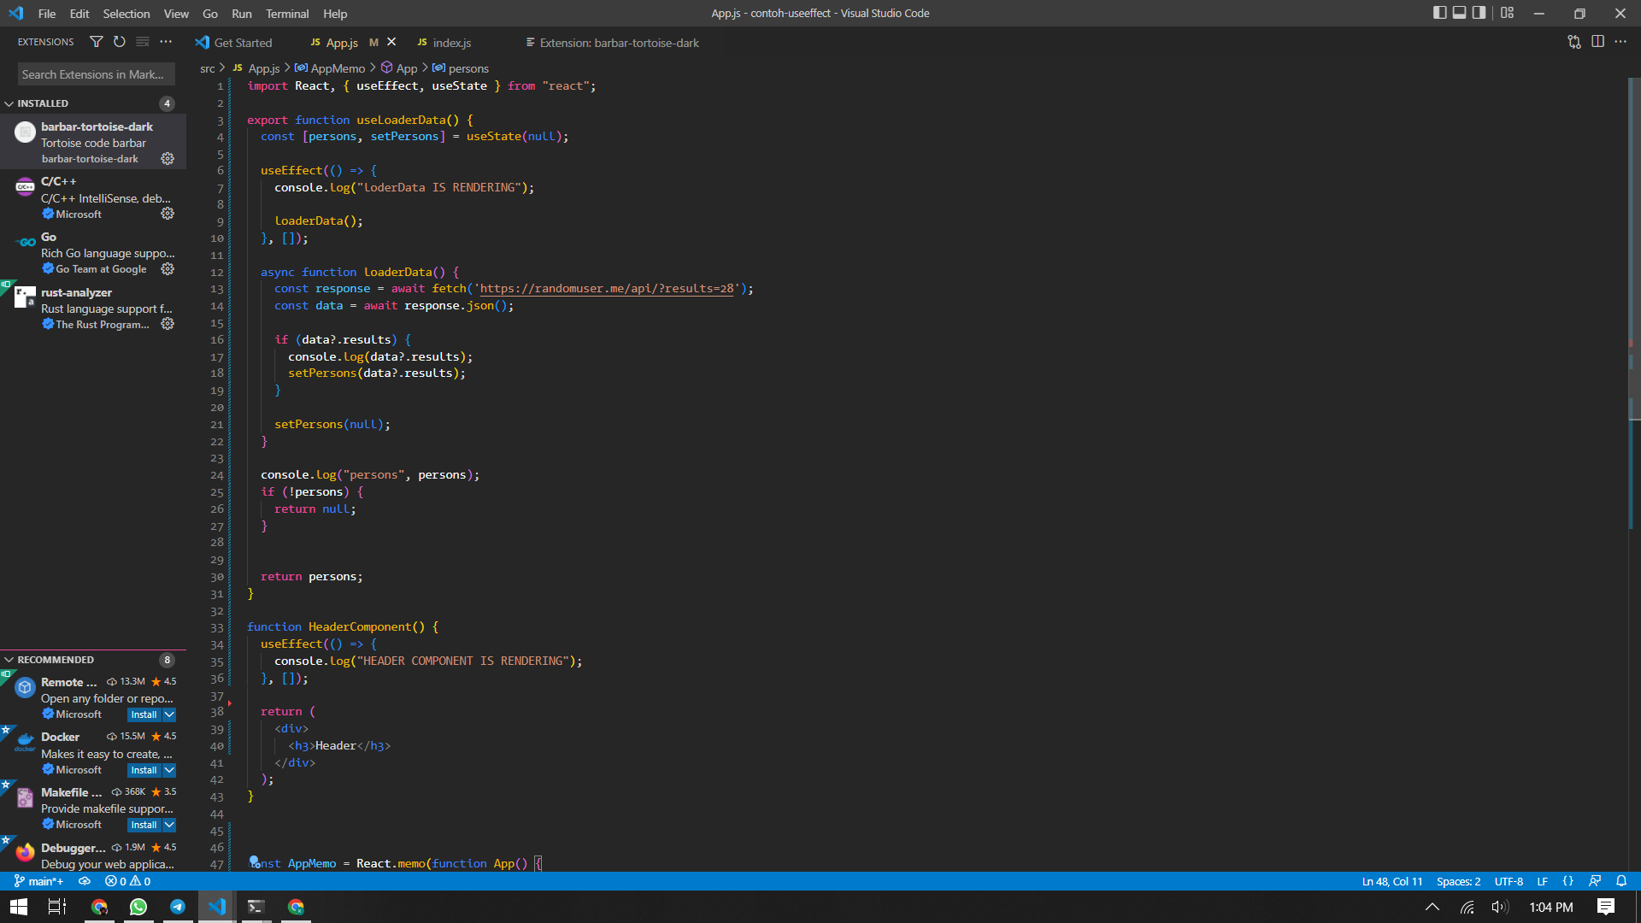Open manage gear for rust-analyzer extension

click(168, 324)
